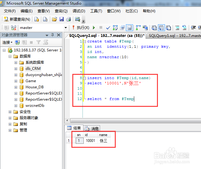
Task: Open the 调试(D) menu
Action: click(x=79, y=11)
